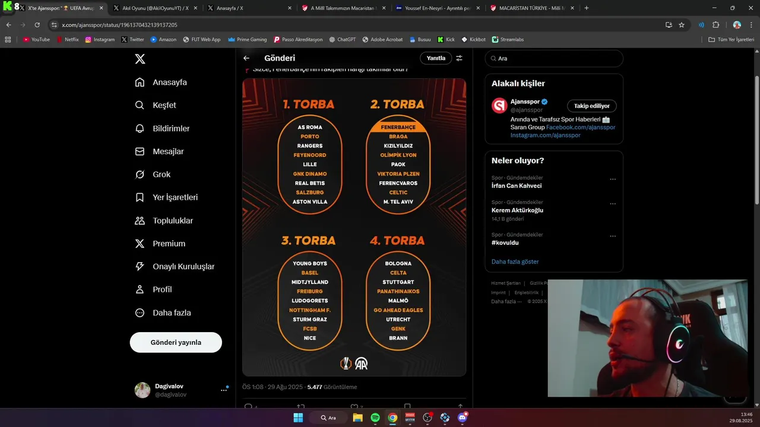Open Grok from the sidebar

point(153,174)
